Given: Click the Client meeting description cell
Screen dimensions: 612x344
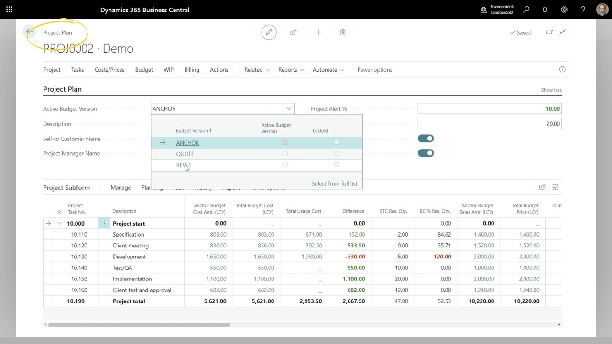Looking at the screenshot, I should [x=147, y=246].
